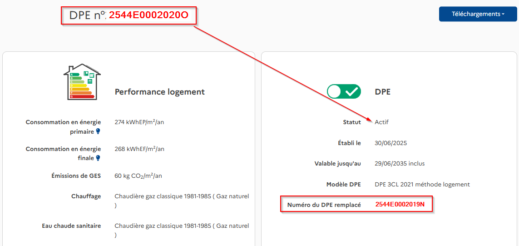Screen dimensions: 519x246
Task: Click the Établi le date 30/06/2025
Action: [390, 143]
